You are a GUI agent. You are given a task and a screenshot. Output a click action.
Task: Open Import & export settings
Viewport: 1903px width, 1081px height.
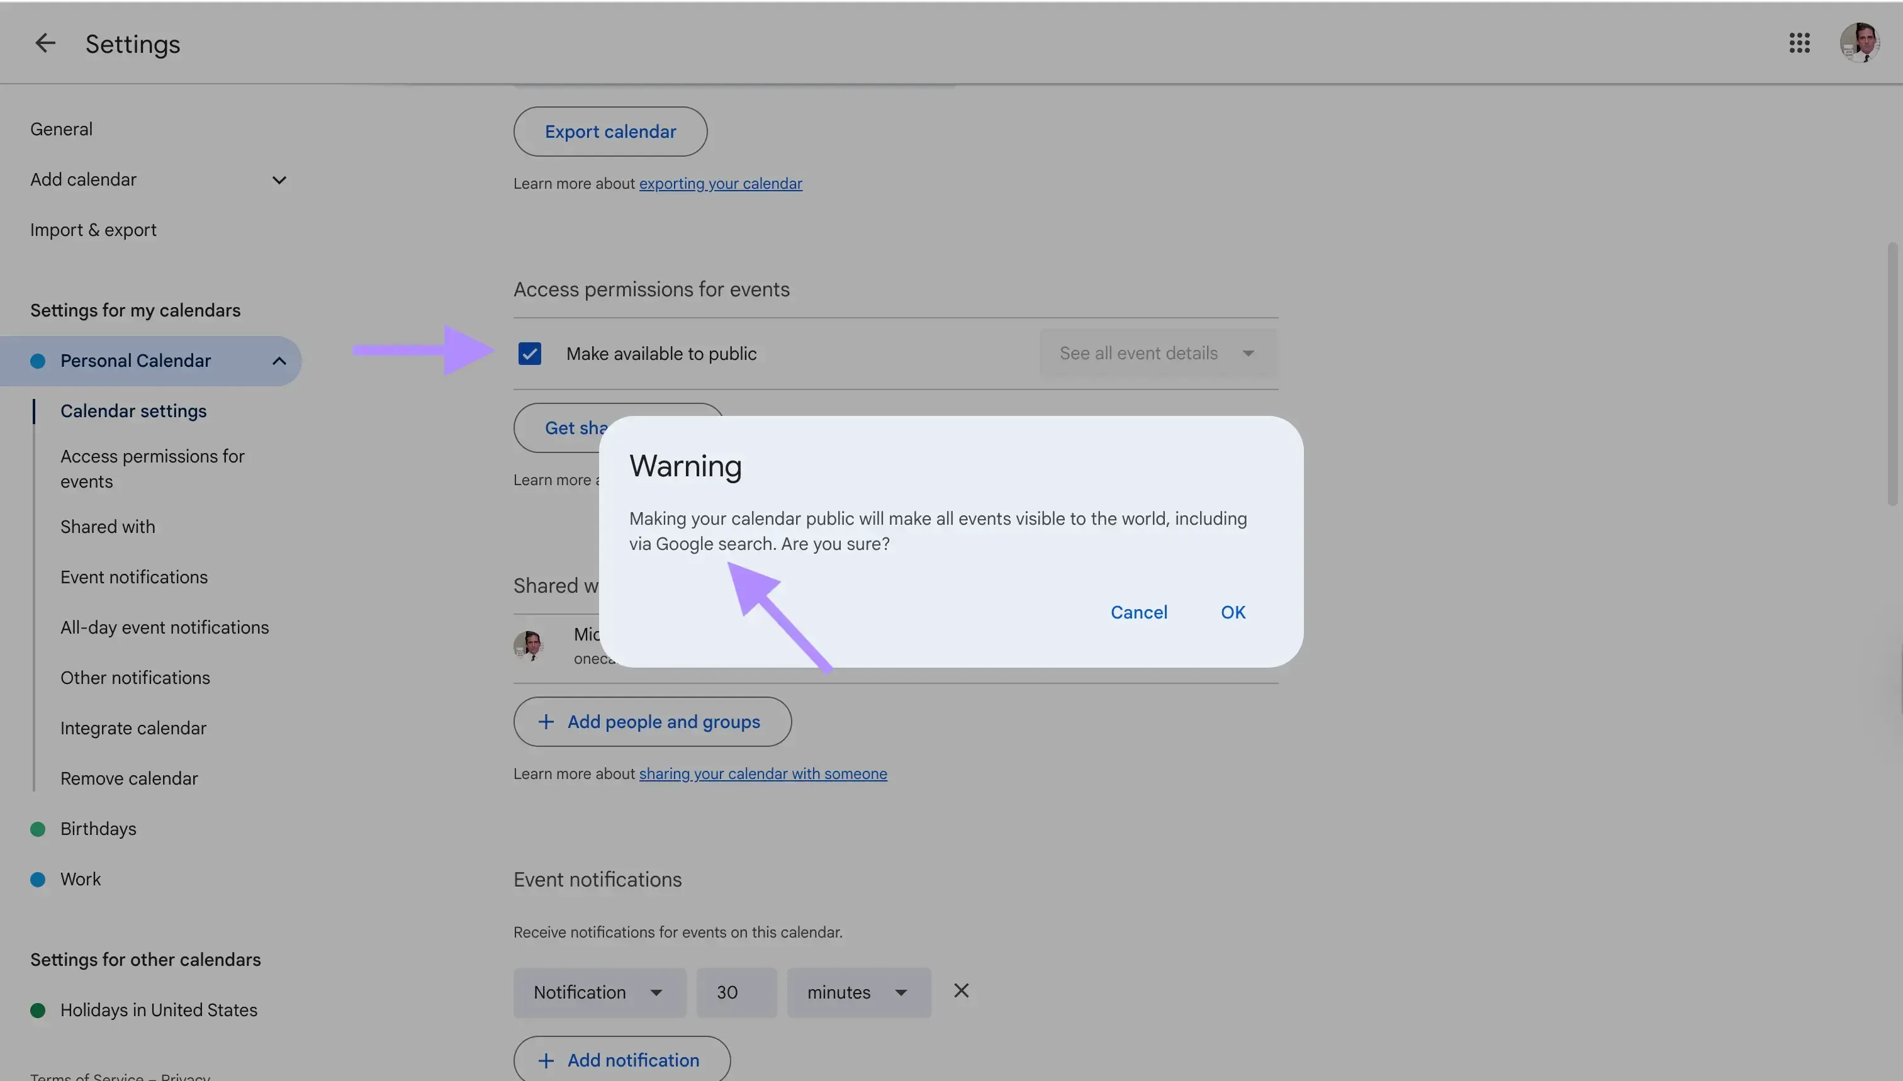(93, 230)
